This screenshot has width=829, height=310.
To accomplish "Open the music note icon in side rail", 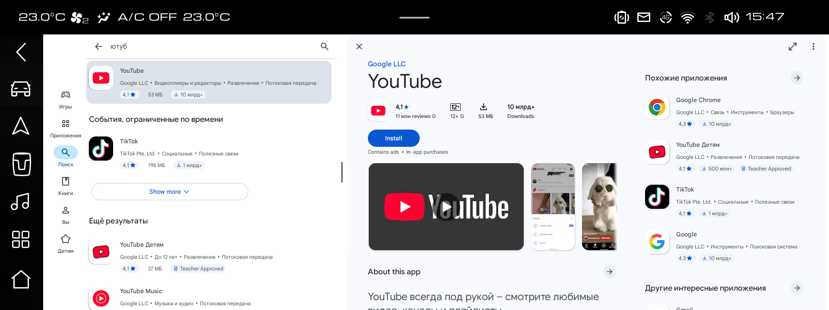I will (21, 201).
